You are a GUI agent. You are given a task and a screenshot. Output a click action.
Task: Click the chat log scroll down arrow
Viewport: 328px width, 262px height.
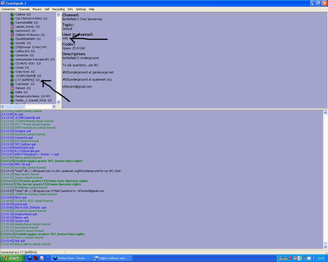tap(325, 247)
